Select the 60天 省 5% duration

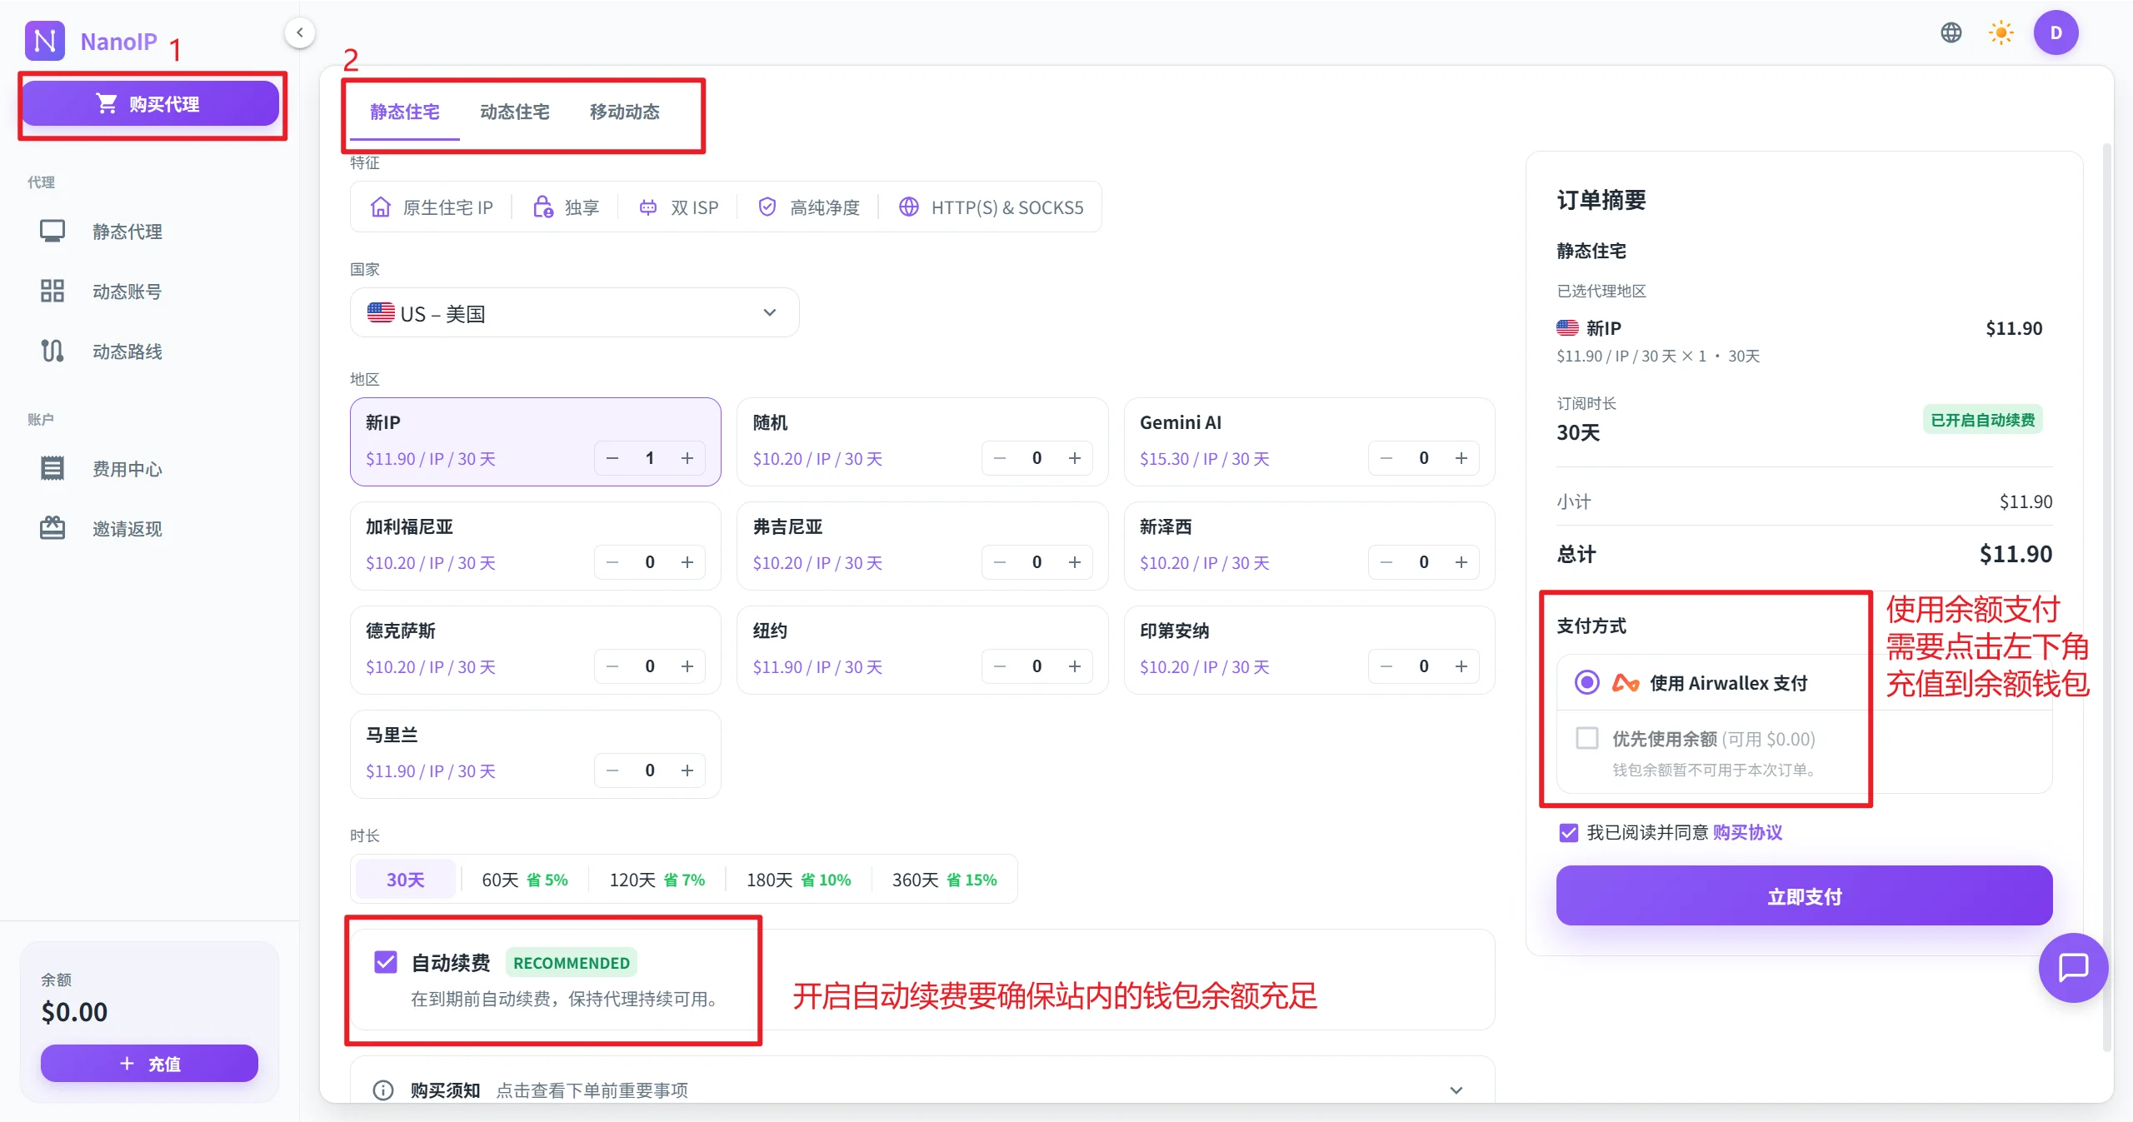(525, 880)
